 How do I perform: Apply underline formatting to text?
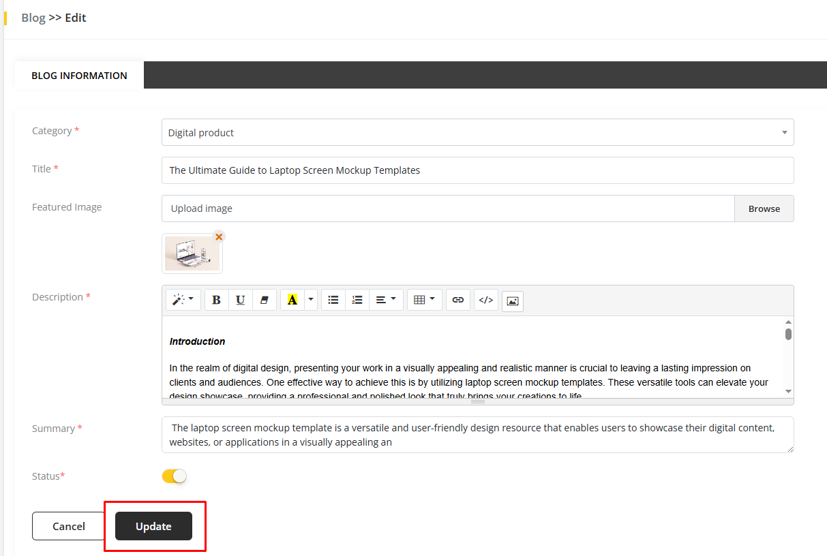tap(240, 300)
